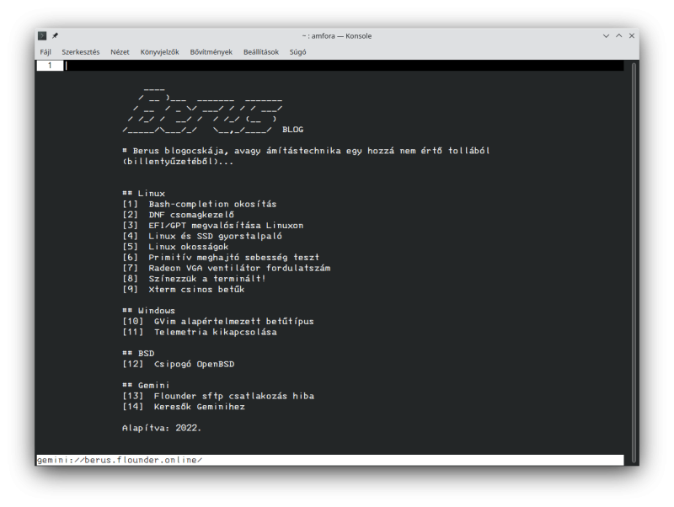Open link Primitív meghajtó sebesség teszt
Screen dimensions: 674x507
click(234, 258)
